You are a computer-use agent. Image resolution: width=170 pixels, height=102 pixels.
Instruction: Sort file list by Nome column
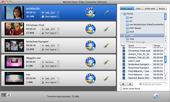tap(140, 46)
